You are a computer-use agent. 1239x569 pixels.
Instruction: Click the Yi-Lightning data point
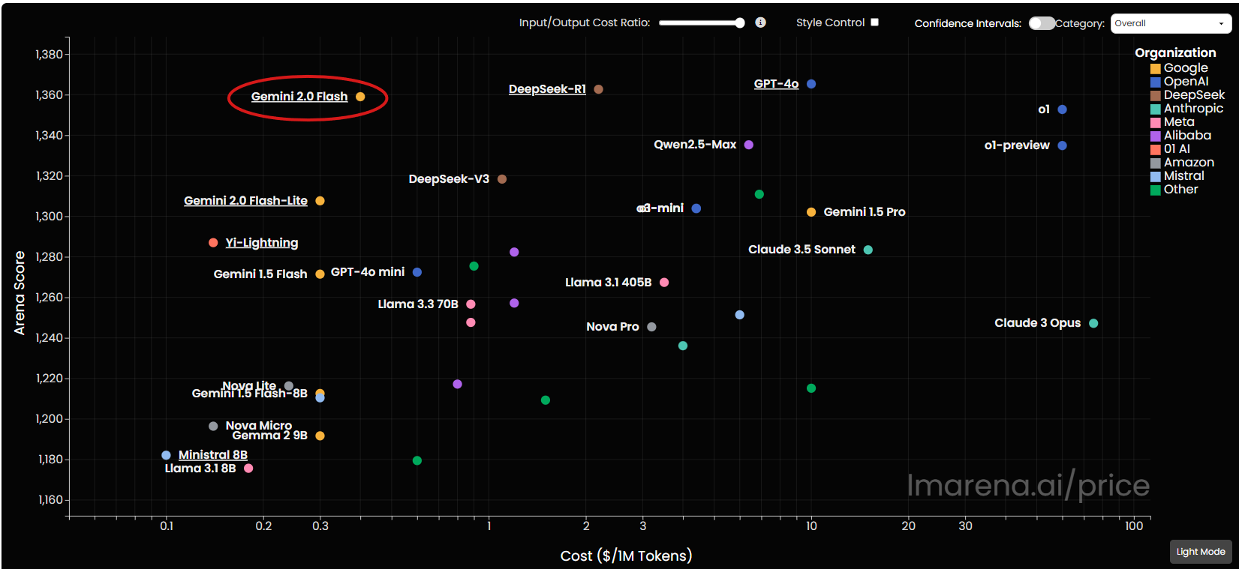click(x=213, y=243)
